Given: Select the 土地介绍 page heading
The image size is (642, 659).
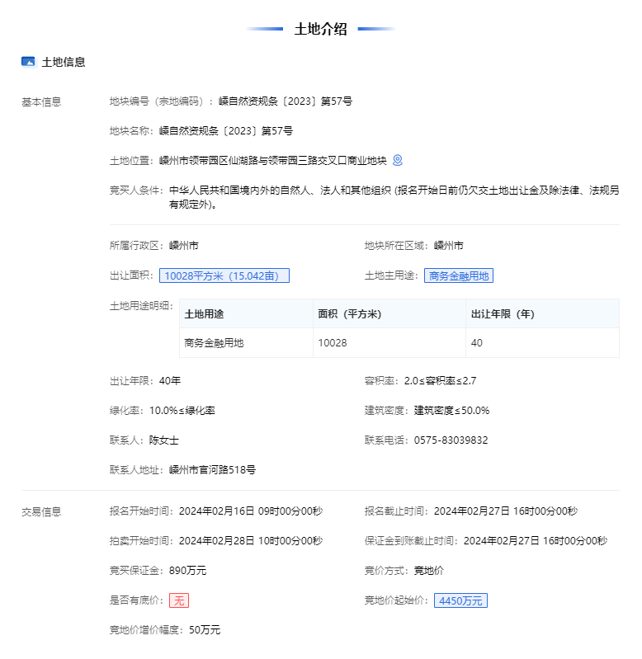Looking at the screenshot, I should tap(321, 29).
